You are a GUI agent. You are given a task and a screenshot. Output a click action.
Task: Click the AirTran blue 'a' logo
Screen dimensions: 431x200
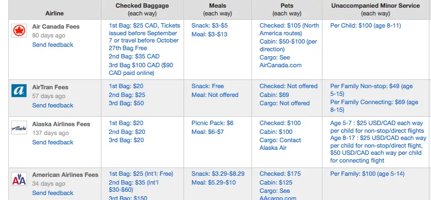pyautogui.click(x=19, y=91)
